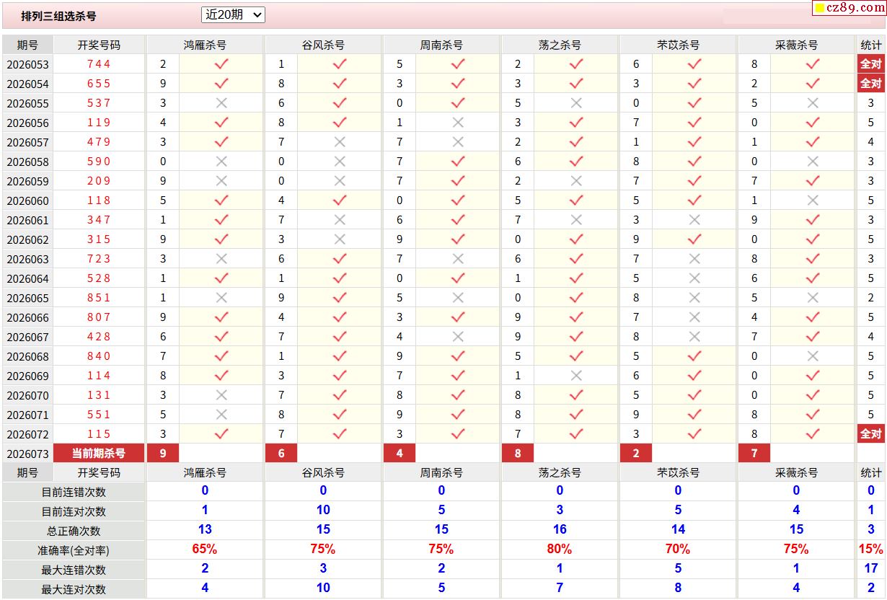This screenshot has width=887, height=600.
Task: Click the 芣苡杀号 cross icon in row 2026064
Action: point(694,278)
